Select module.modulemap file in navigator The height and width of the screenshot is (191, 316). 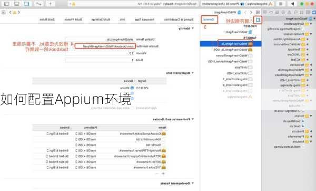pos(289,147)
